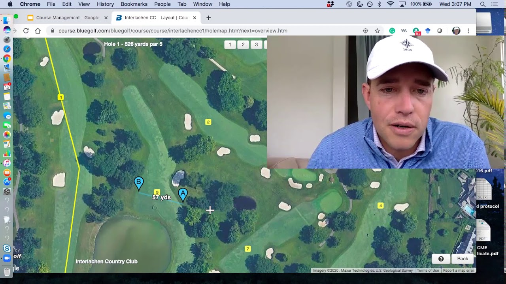Close the Course Management tab

pyautogui.click(x=106, y=18)
